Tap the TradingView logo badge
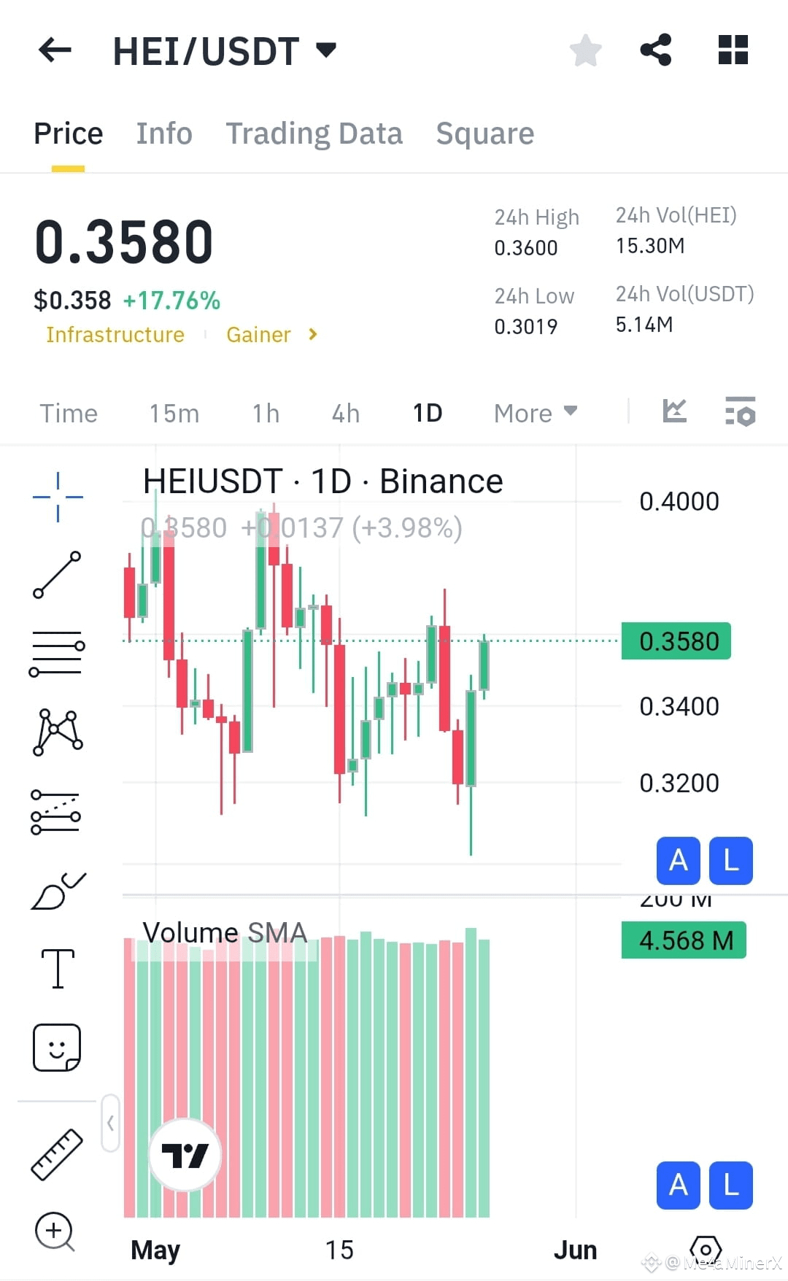The width and height of the screenshot is (788, 1281). click(185, 1155)
